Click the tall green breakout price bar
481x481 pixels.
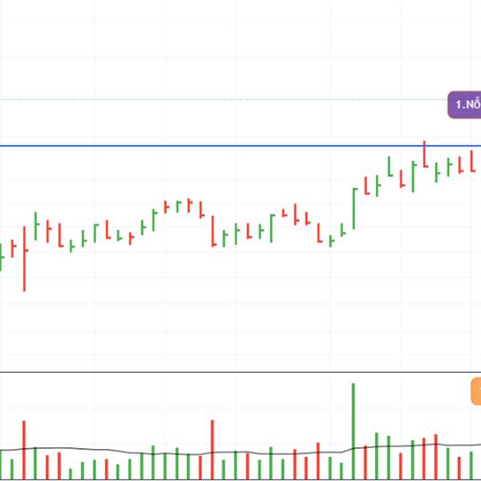[354, 208]
